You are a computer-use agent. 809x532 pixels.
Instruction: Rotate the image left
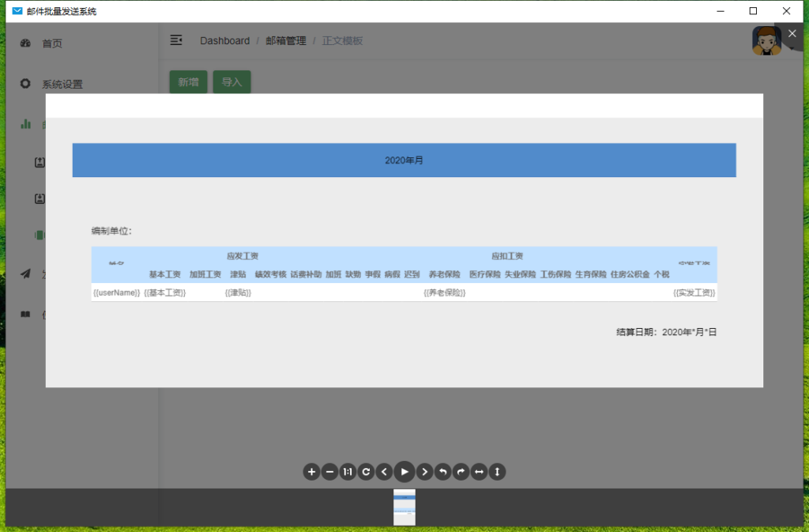443,472
